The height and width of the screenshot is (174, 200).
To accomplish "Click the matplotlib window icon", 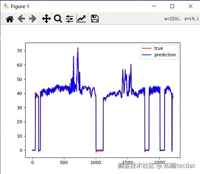I will click(6, 6).
